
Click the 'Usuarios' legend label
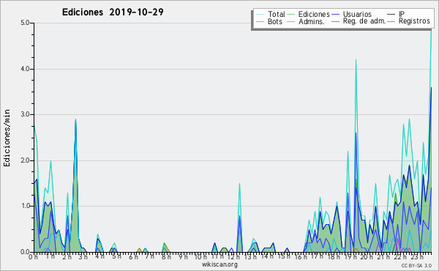tap(357, 14)
